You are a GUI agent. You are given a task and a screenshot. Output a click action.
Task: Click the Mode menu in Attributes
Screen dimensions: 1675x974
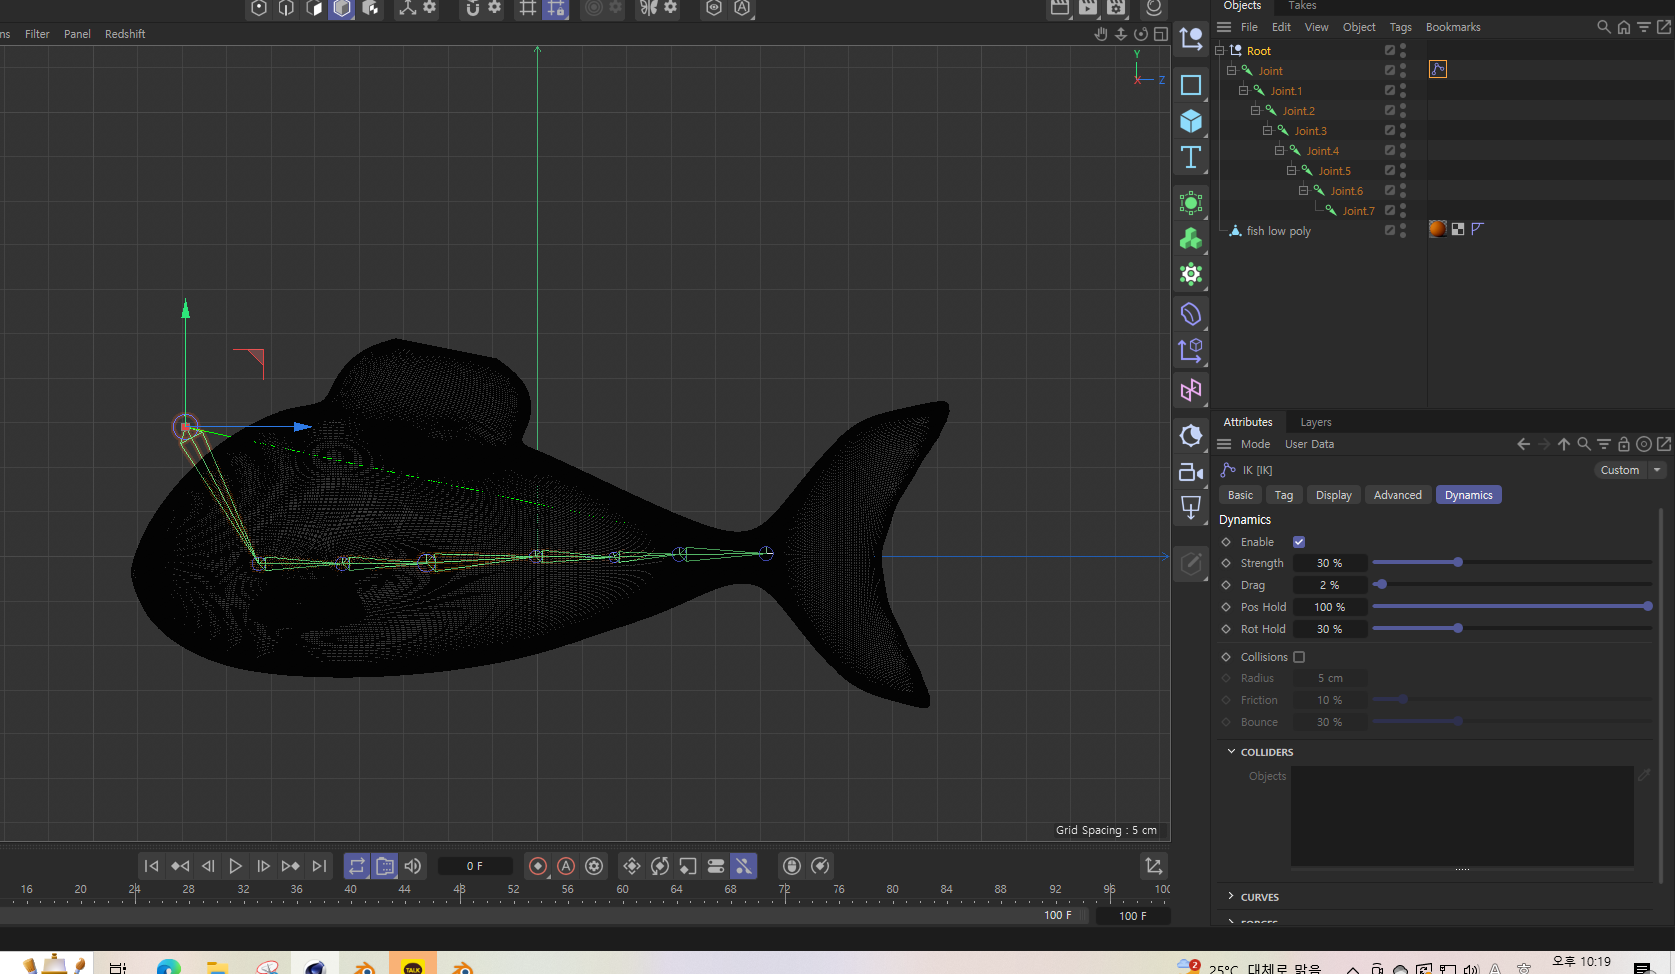[x=1255, y=444]
